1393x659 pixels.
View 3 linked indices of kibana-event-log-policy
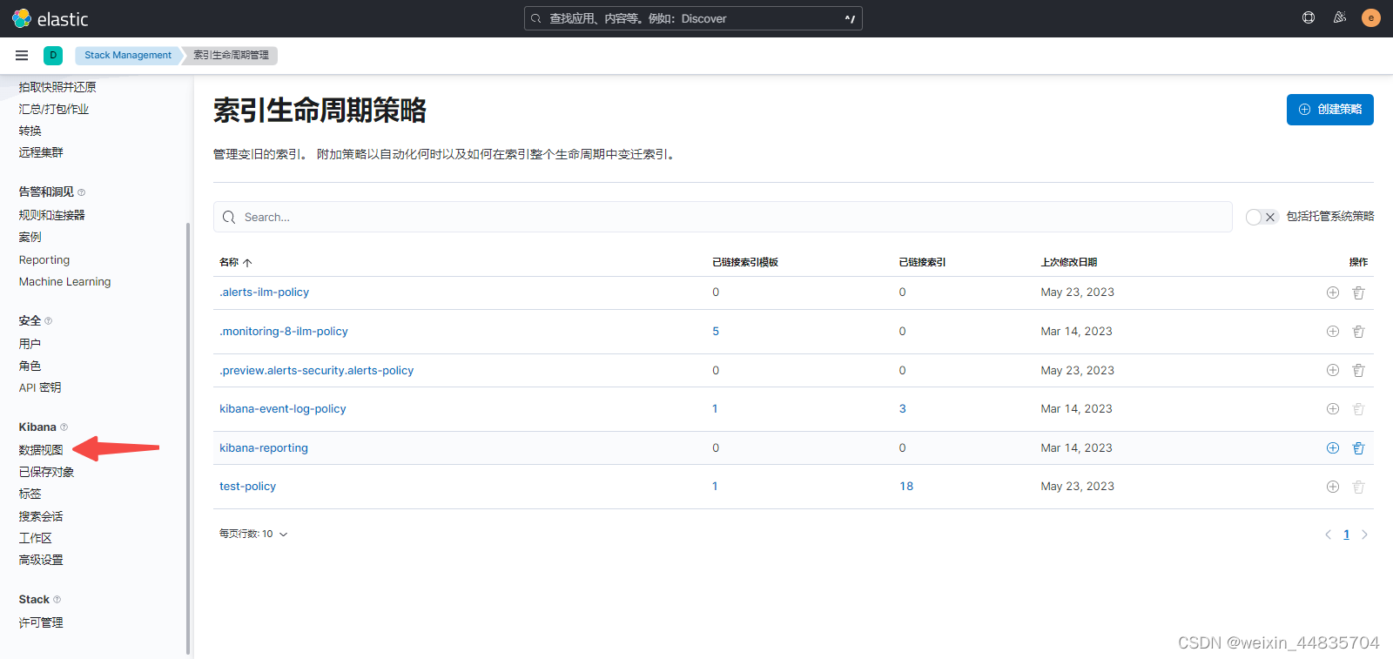903,409
